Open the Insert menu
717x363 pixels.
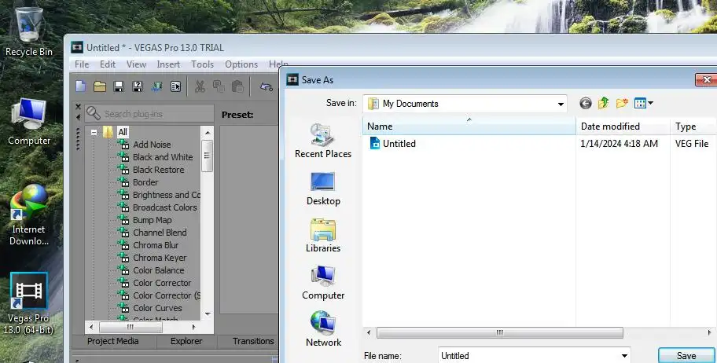point(168,64)
